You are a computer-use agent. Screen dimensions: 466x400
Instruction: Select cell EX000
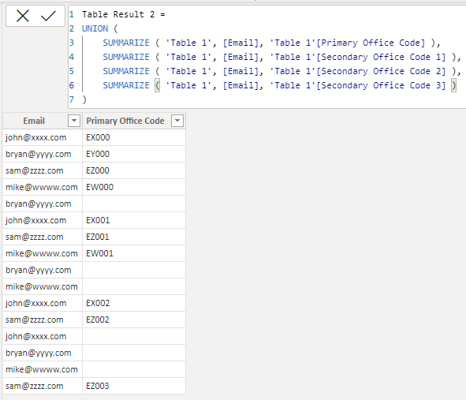click(x=134, y=137)
